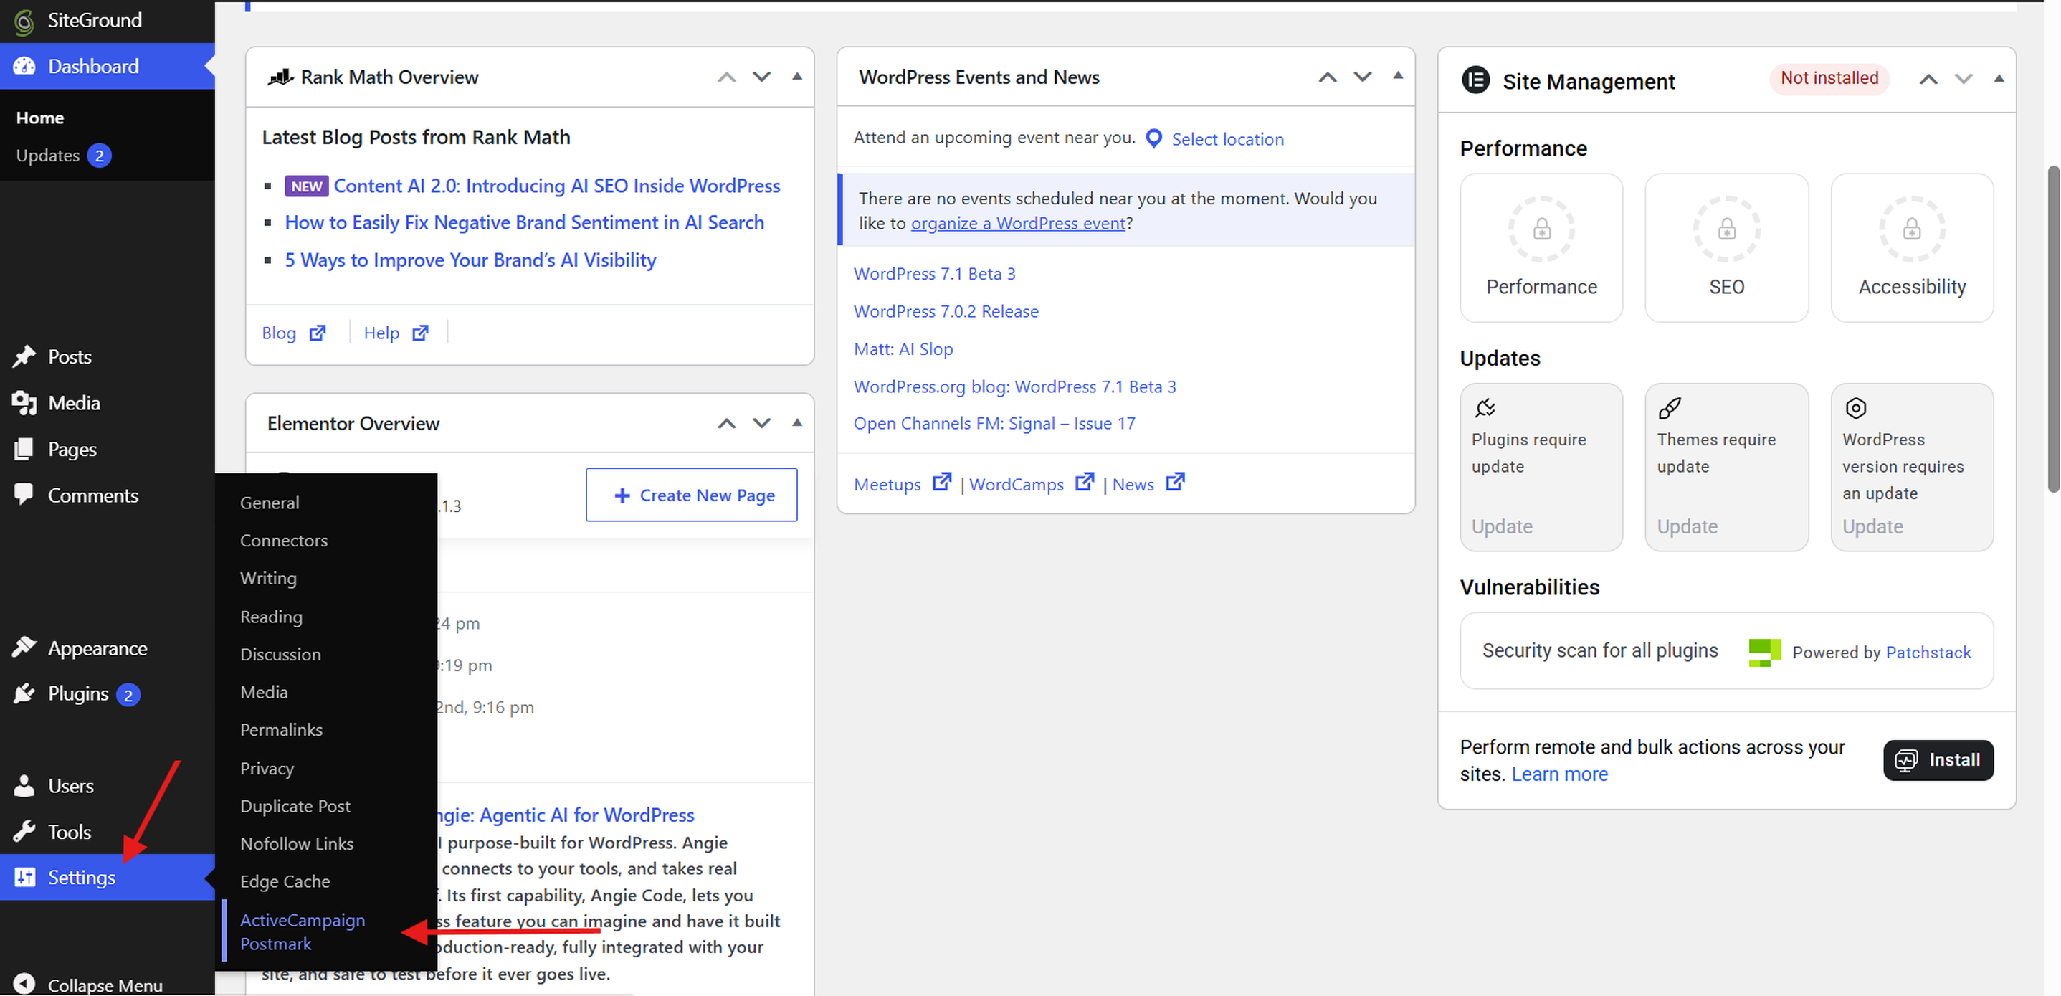Image resolution: width=2061 pixels, height=996 pixels.
Task: Collapse the Site Management panel
Action: [1999, 78]
